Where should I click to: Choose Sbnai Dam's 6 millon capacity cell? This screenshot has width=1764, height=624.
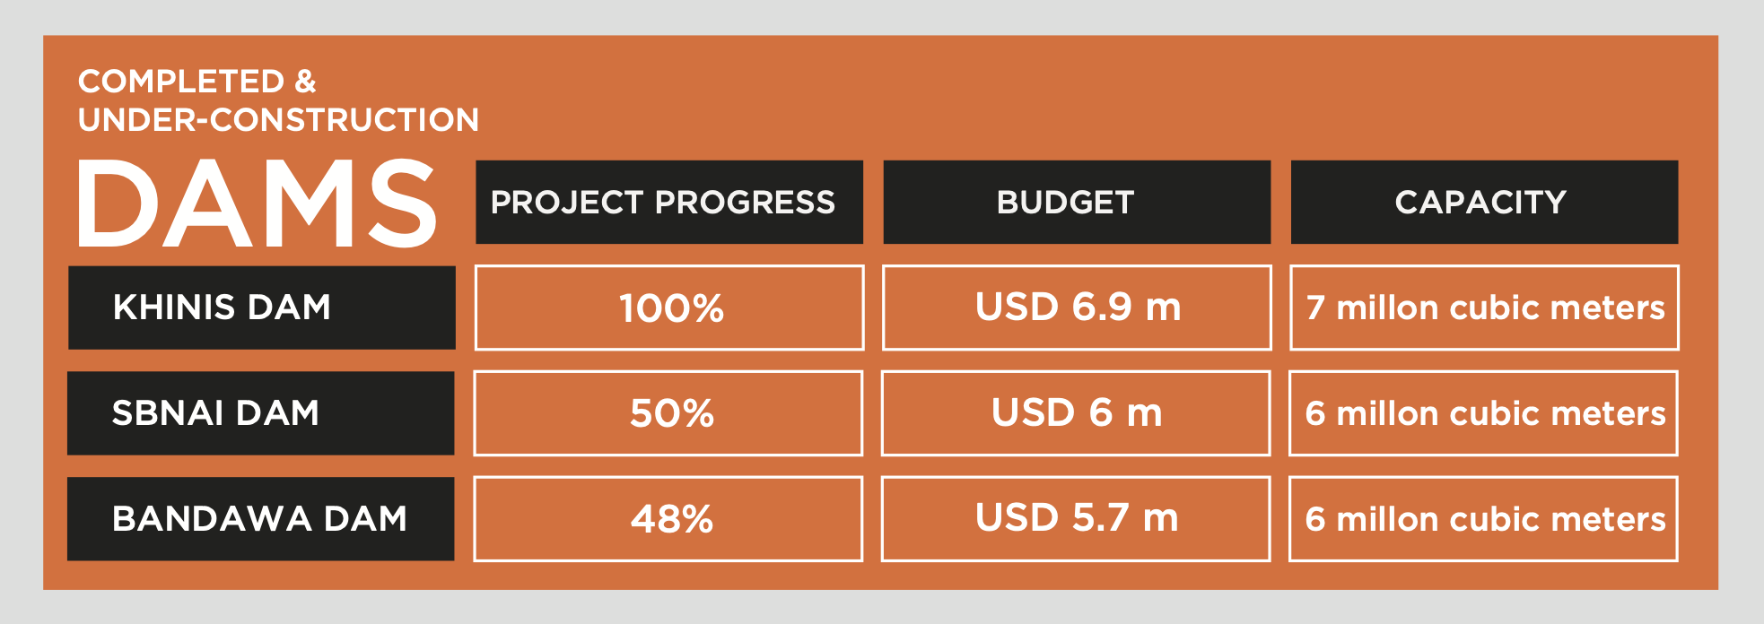(x=1483, y=413)
